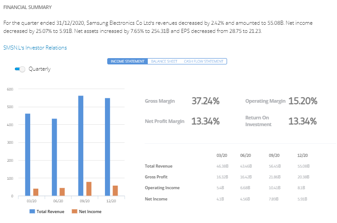Click the Financial Summary heading

[27, 7]
